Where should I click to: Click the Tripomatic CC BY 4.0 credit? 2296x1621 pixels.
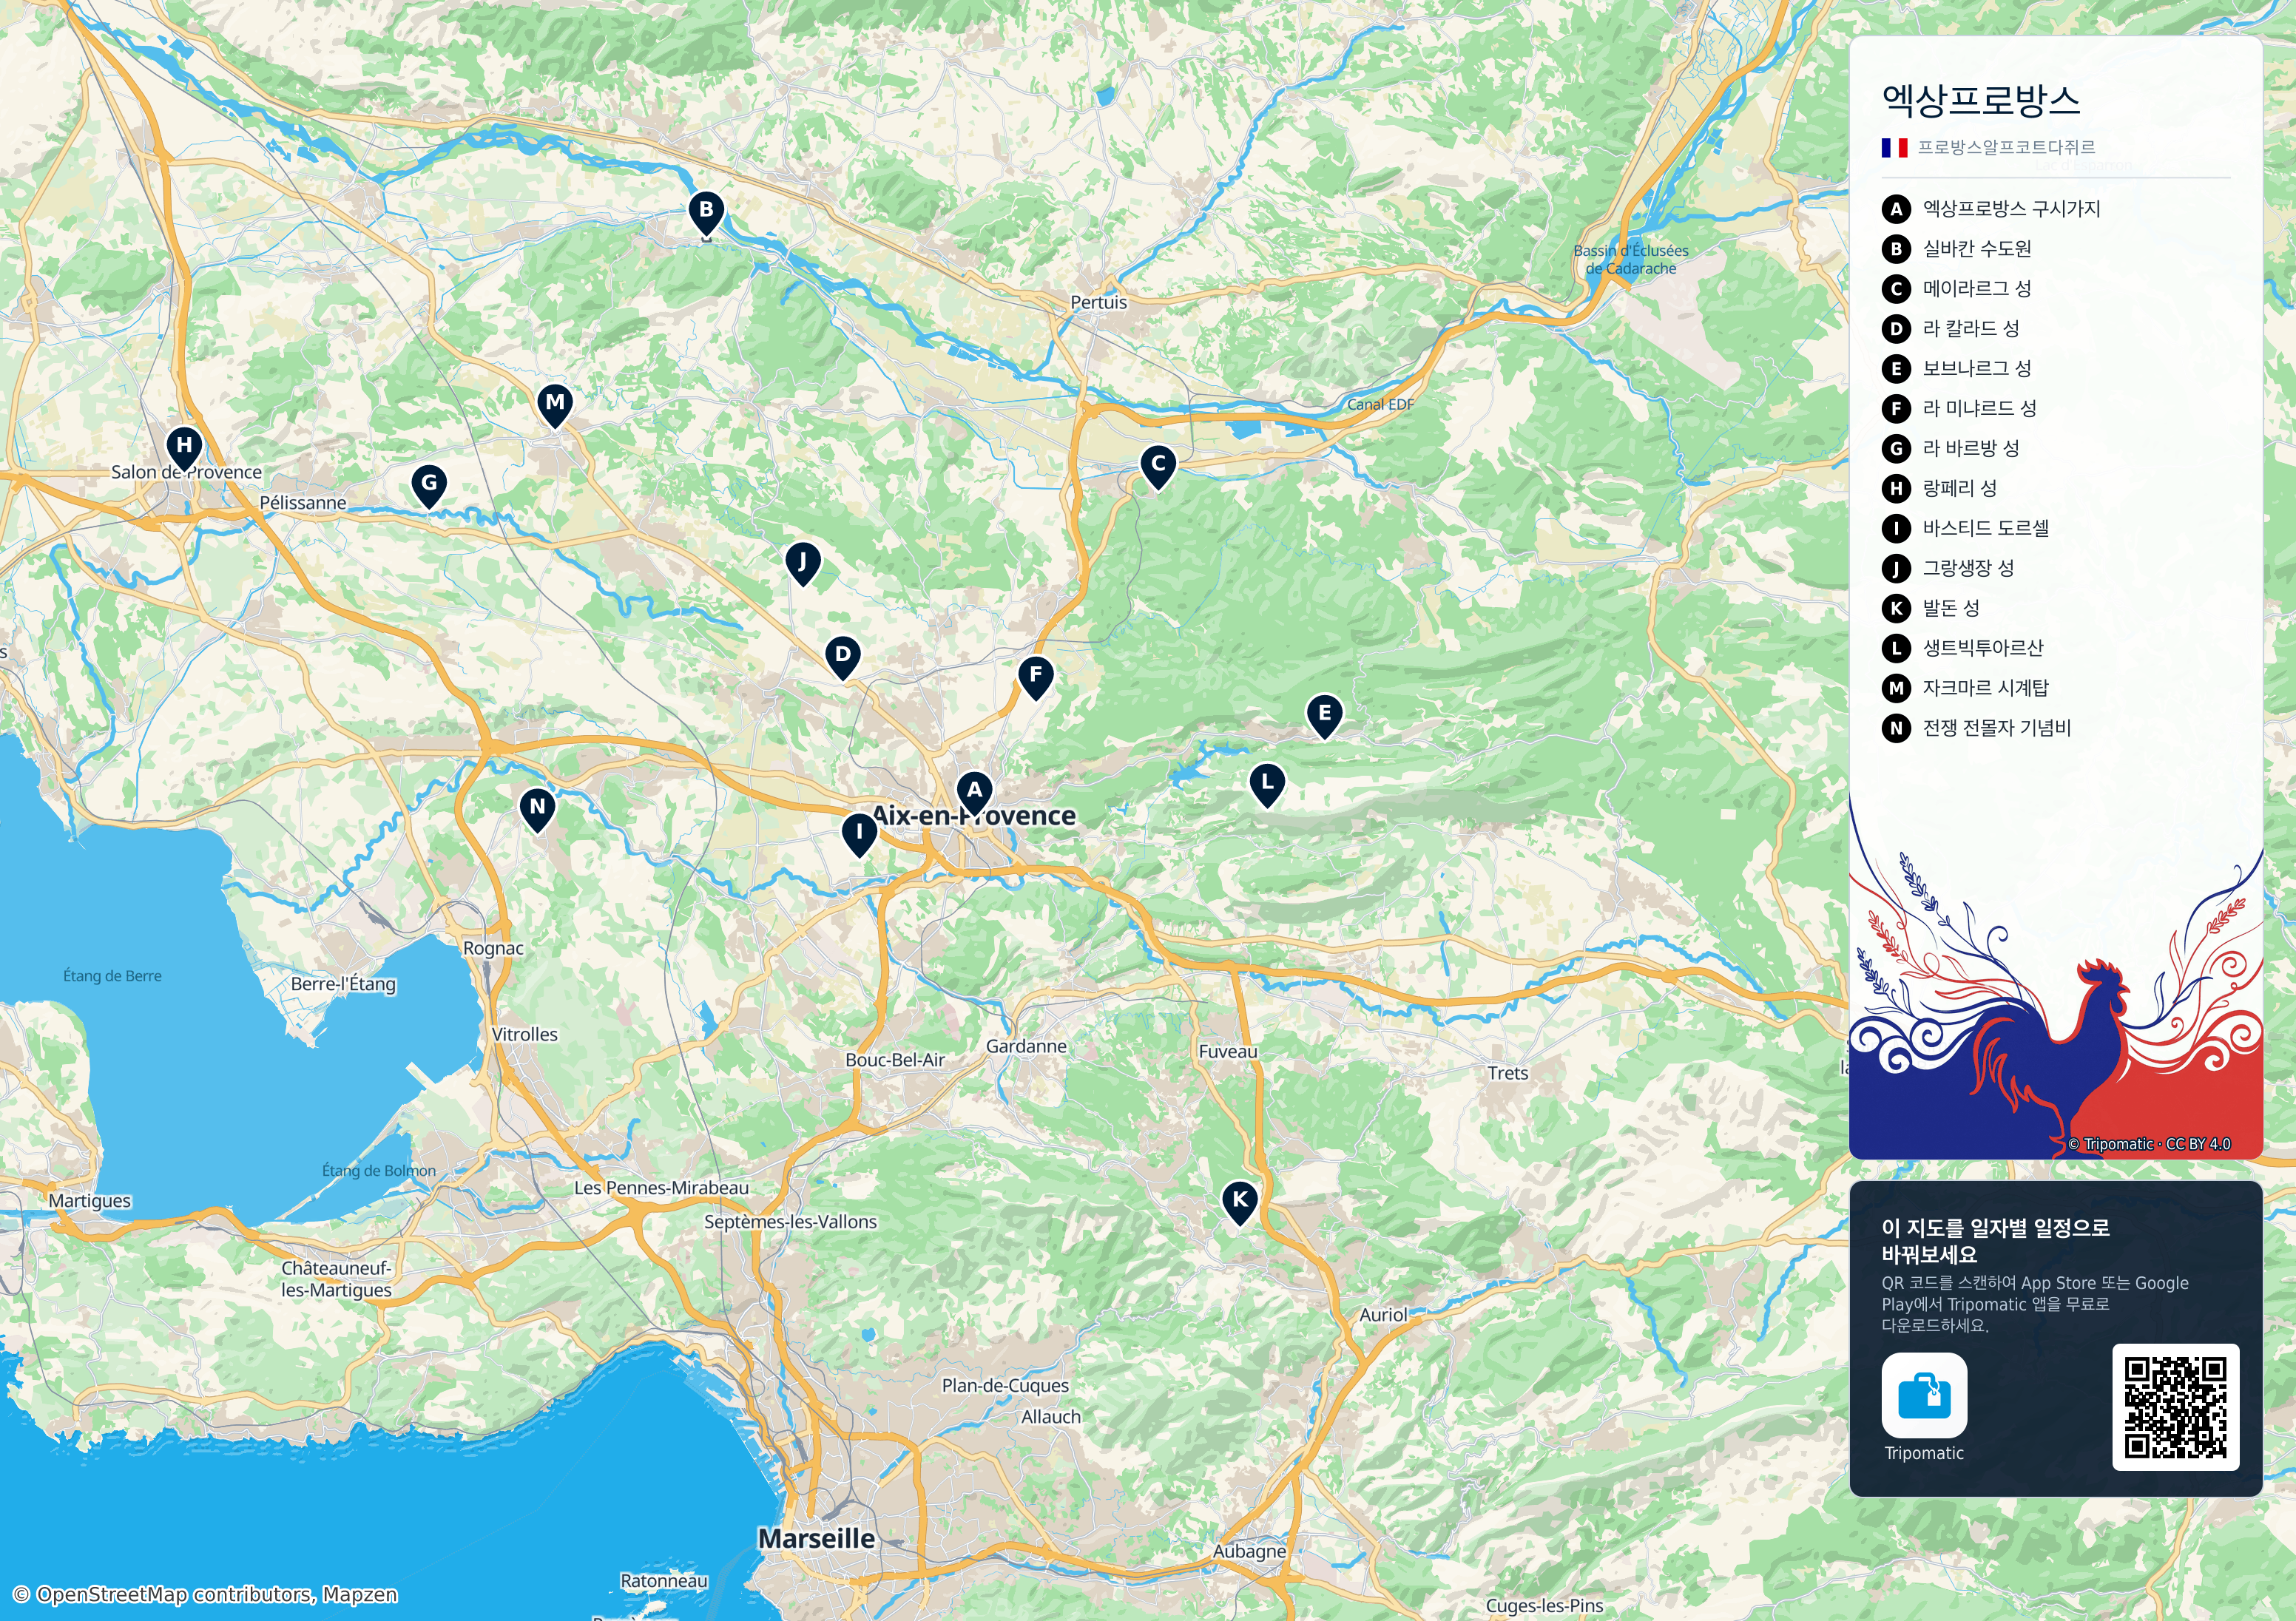(2149, 1144)
